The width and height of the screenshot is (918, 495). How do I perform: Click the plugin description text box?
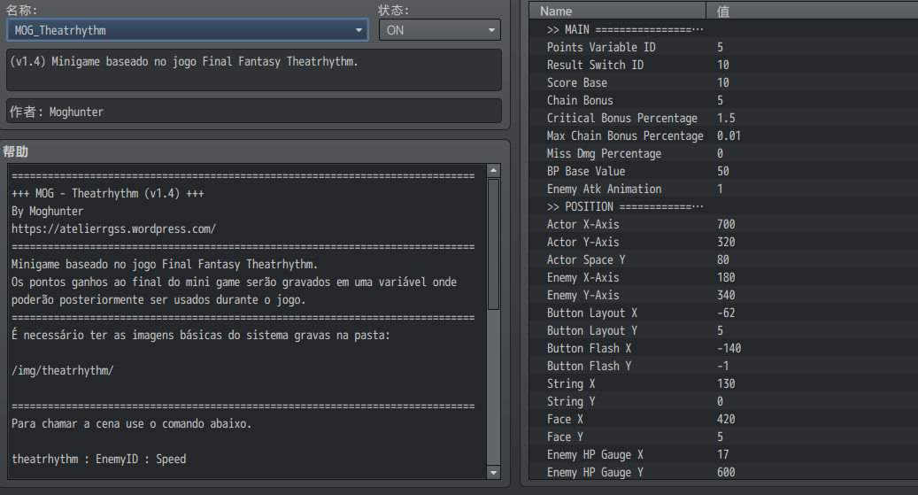254,70
